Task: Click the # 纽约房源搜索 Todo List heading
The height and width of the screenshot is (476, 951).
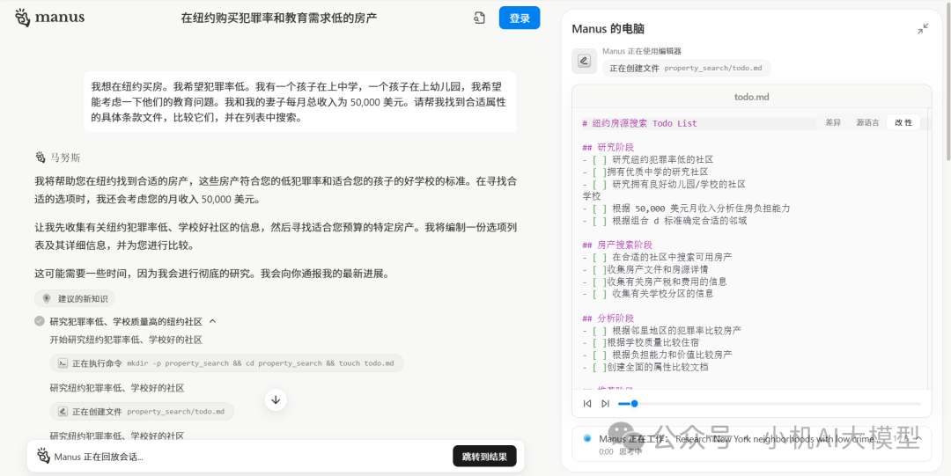Action: [x=639, y=123]
